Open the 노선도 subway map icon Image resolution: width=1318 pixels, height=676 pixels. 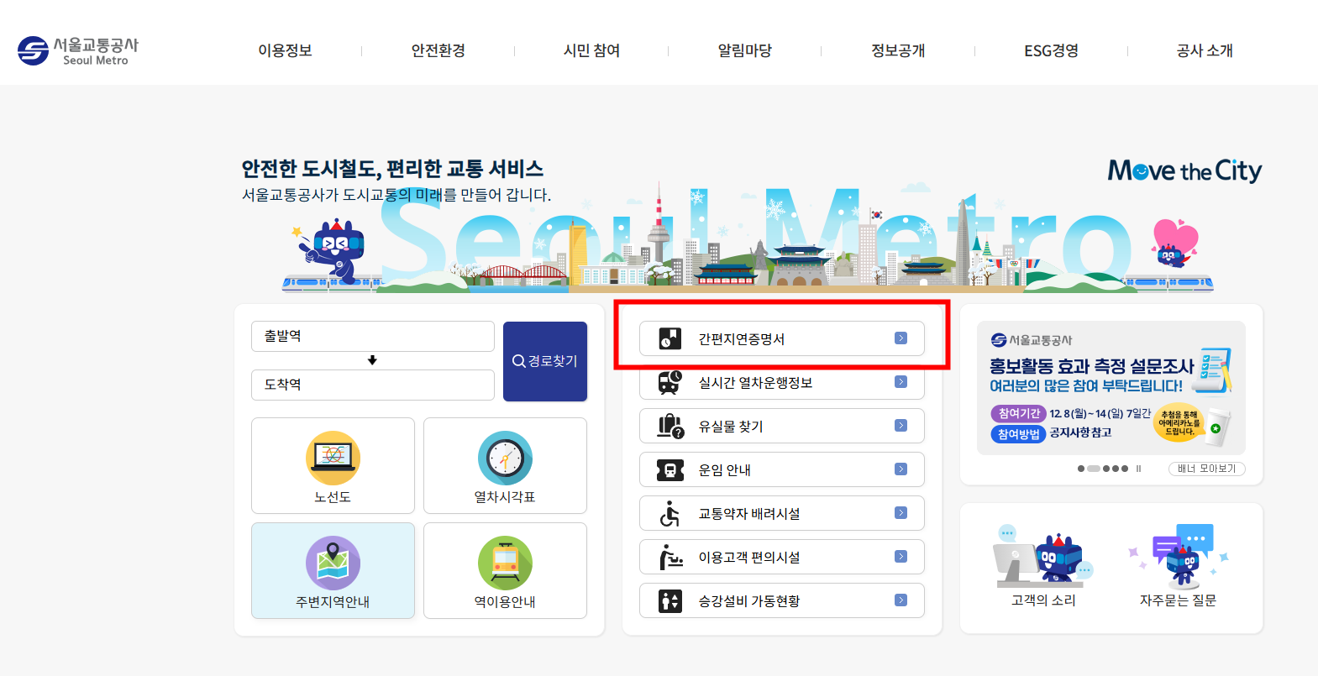333,458
